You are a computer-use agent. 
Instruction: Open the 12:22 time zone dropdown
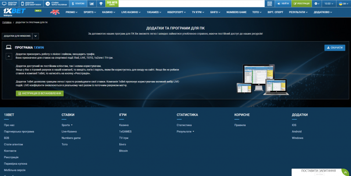point(329,4)
